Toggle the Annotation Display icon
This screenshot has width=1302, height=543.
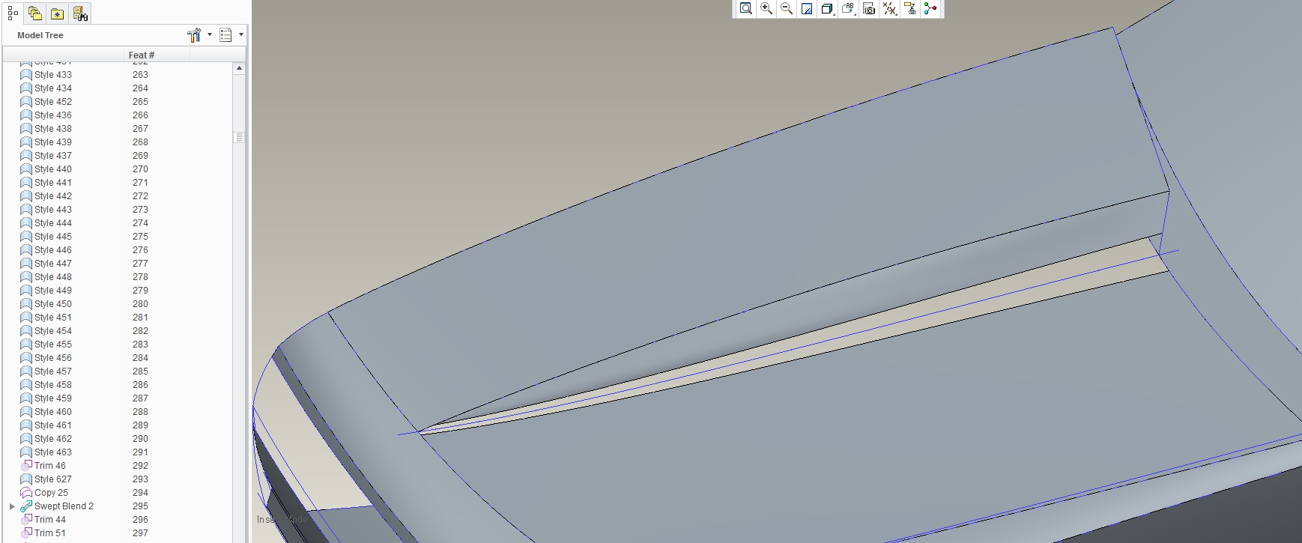(x=910, y=8)
